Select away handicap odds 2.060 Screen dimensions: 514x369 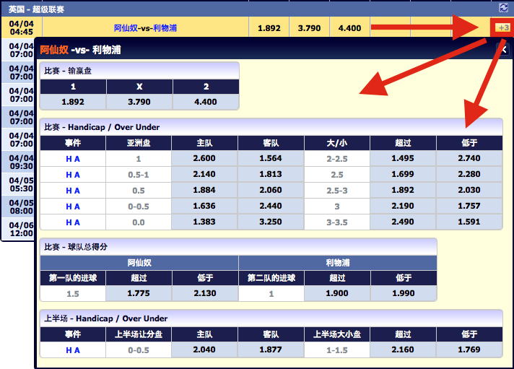coord(271,190)
